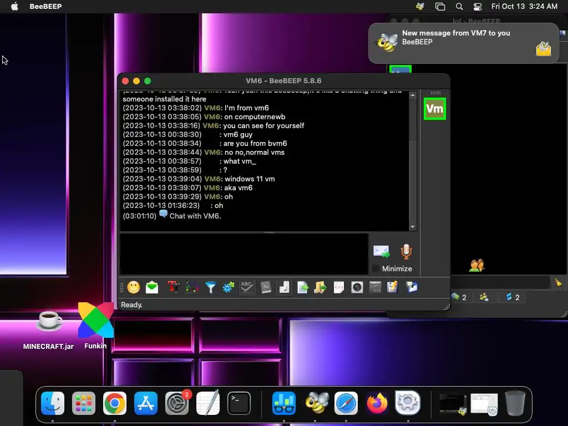Image resolution: width=568 pixels, height=426 pixels.
Task: Open Google Chrome from the Dock
Action: point(115,403)
